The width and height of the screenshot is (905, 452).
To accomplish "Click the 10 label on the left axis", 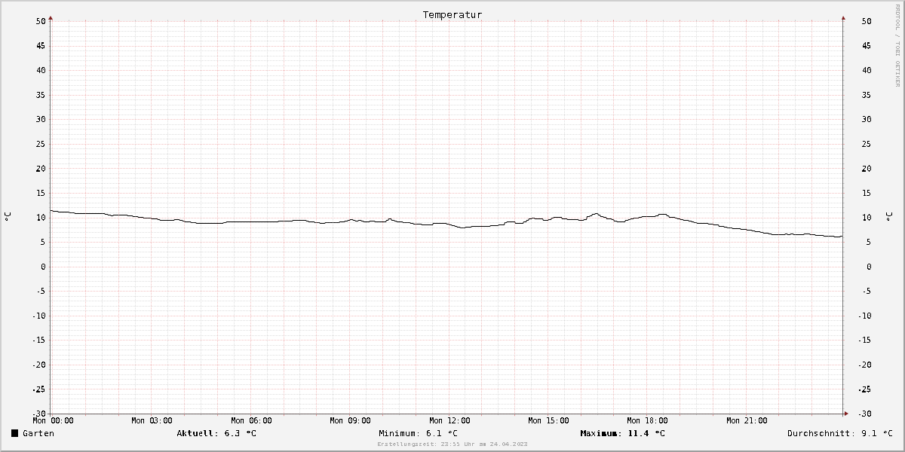I will tap(41, 218).
